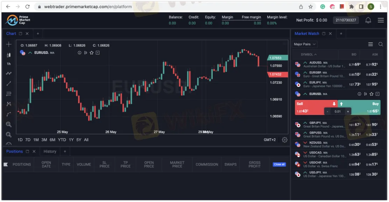Image resolution: width=389 pixels, height=202 pixels.
Task: Select the GBPJPY row
Action: pos(338,125)
